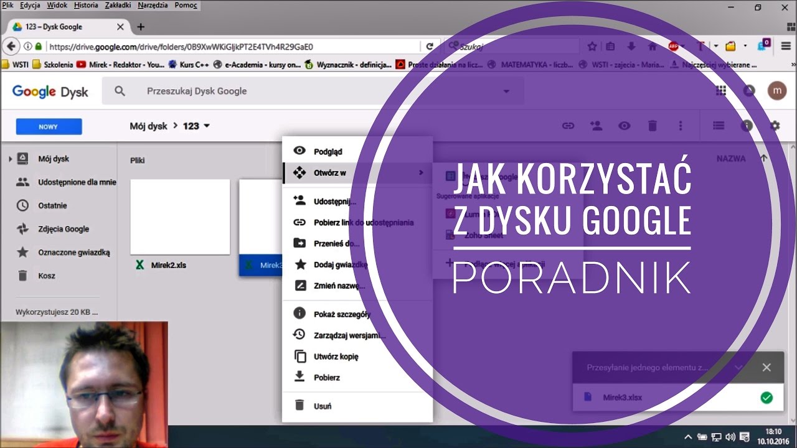This screenshot has height=448, width=797.
Task: Select Podgląd in the context menu
Action: [357, 151]
